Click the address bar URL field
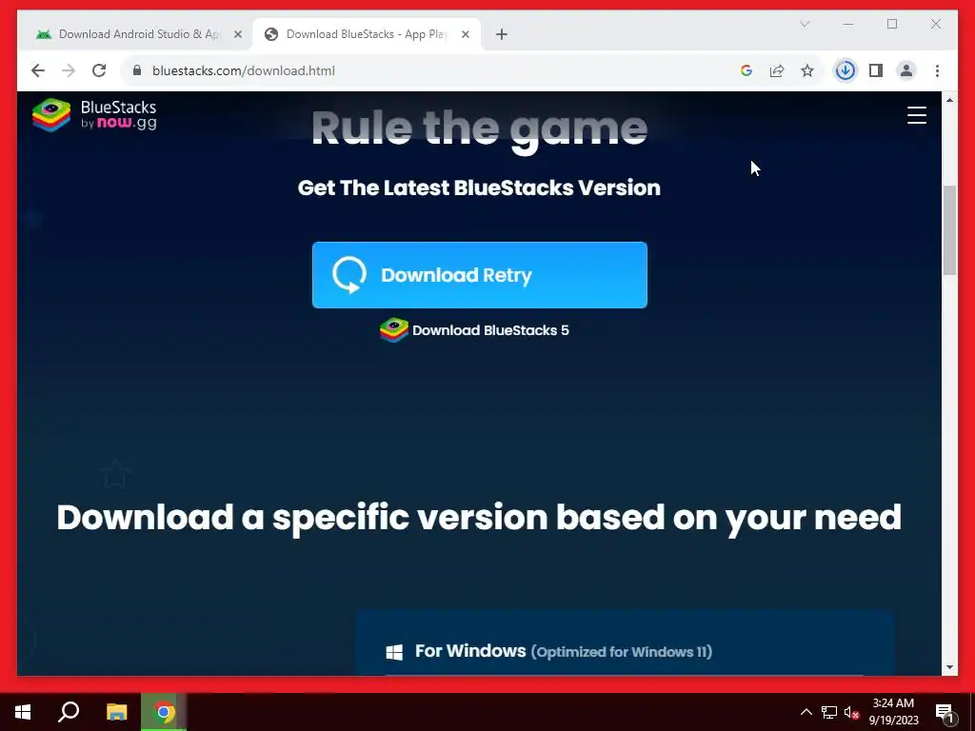 point(429,70)
